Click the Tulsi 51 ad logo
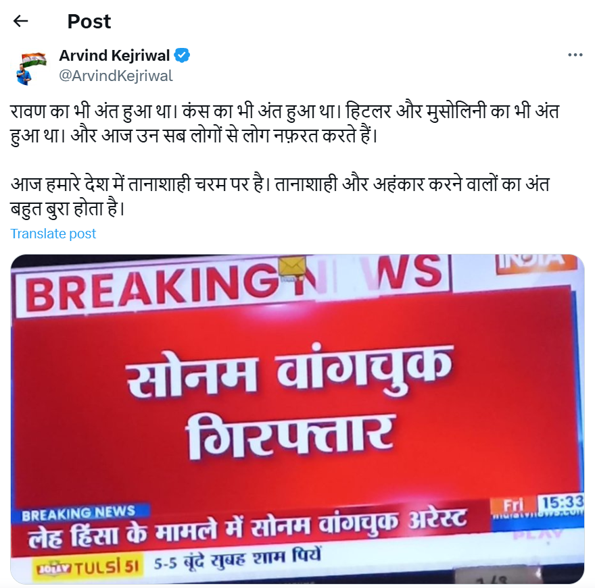595x588 pixels. (x=88, y=567)
